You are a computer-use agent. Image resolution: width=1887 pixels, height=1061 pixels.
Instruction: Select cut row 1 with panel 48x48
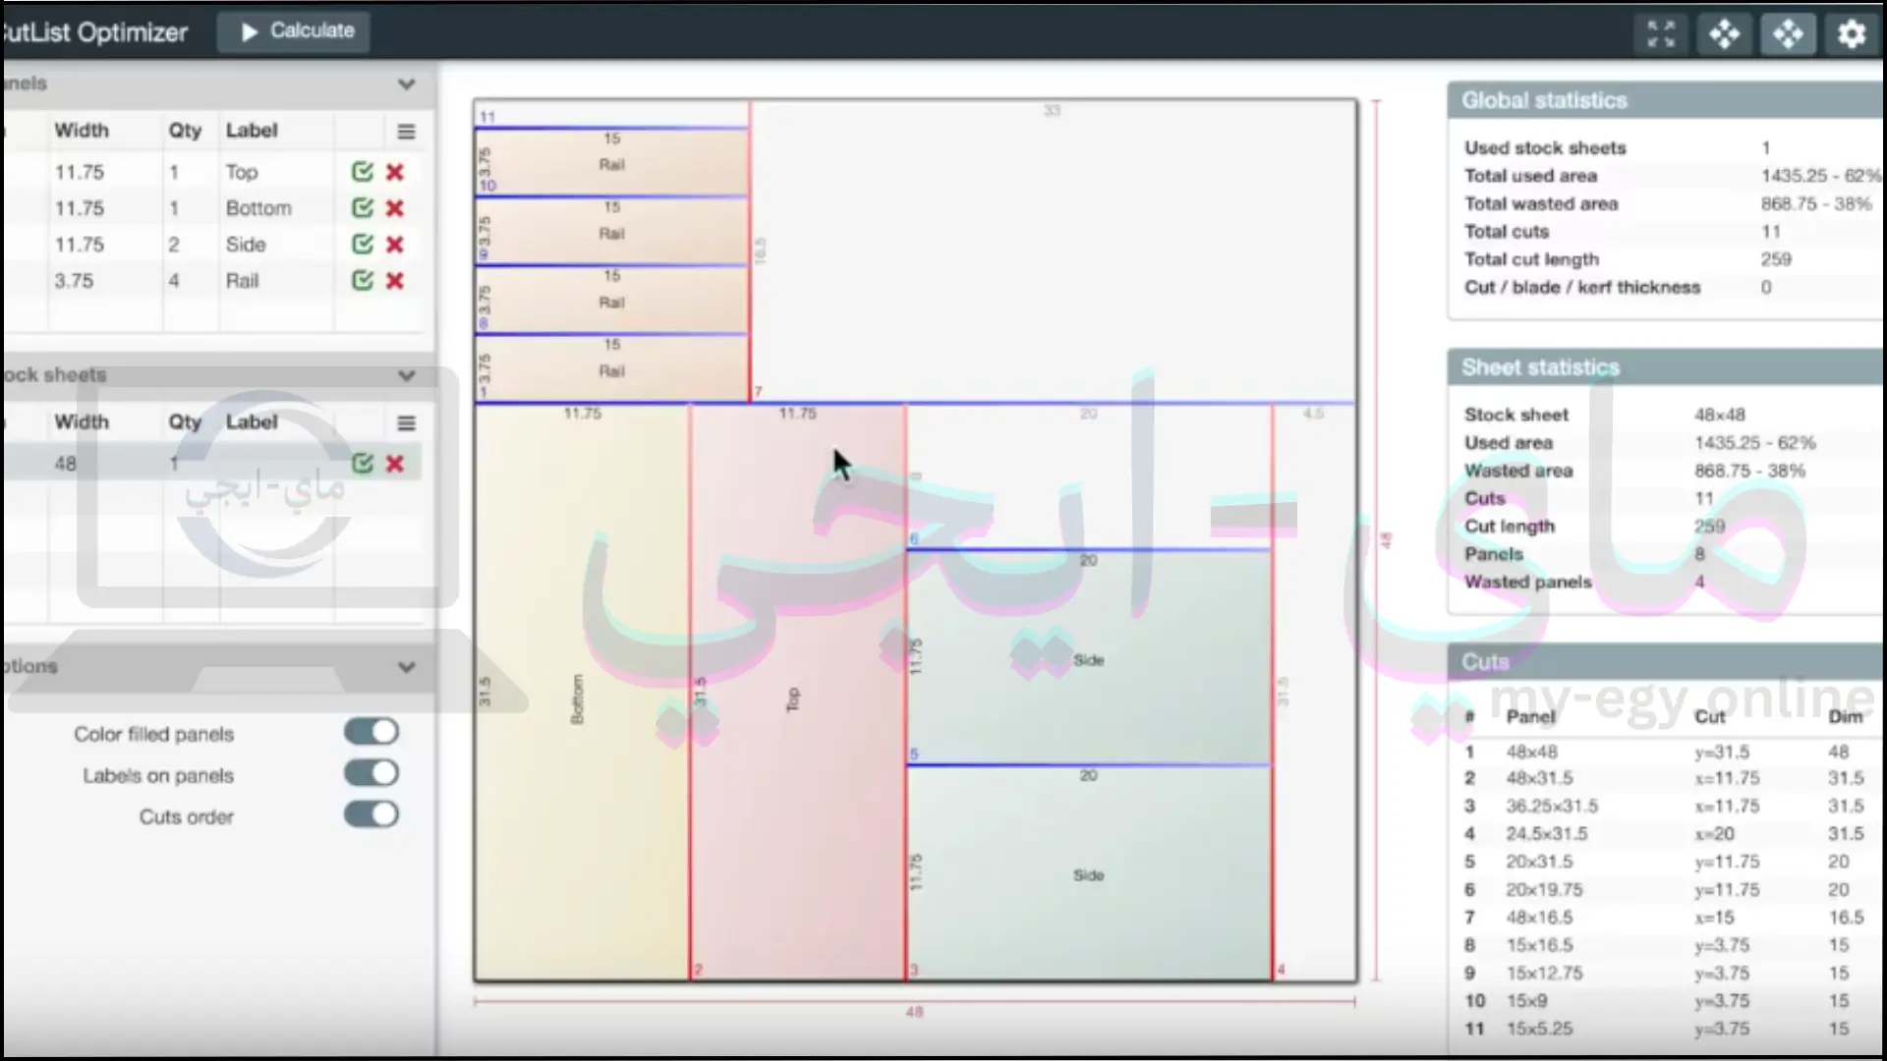(1665, 753)
